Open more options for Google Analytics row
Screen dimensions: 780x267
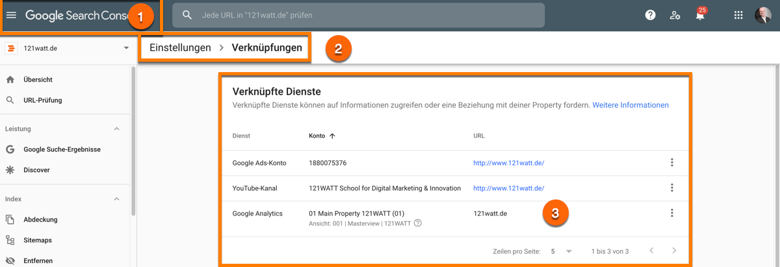click(672, 213)
